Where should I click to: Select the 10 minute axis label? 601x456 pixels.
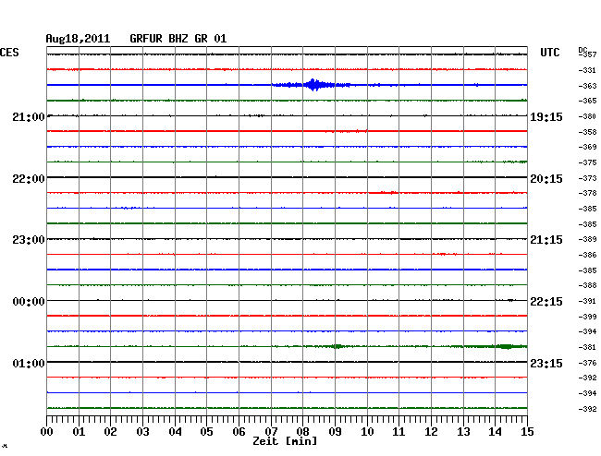[x=367, y=432]
